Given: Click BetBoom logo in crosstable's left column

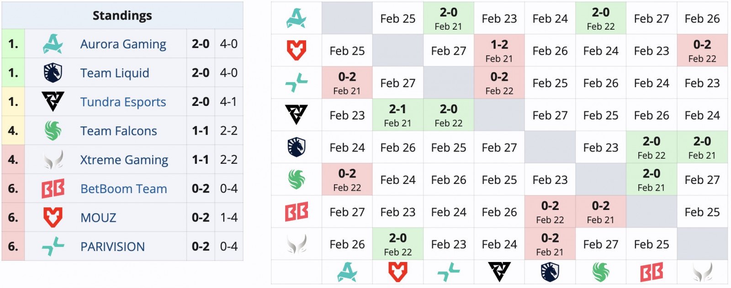Looking at the screenshot, I should [296, 212].
